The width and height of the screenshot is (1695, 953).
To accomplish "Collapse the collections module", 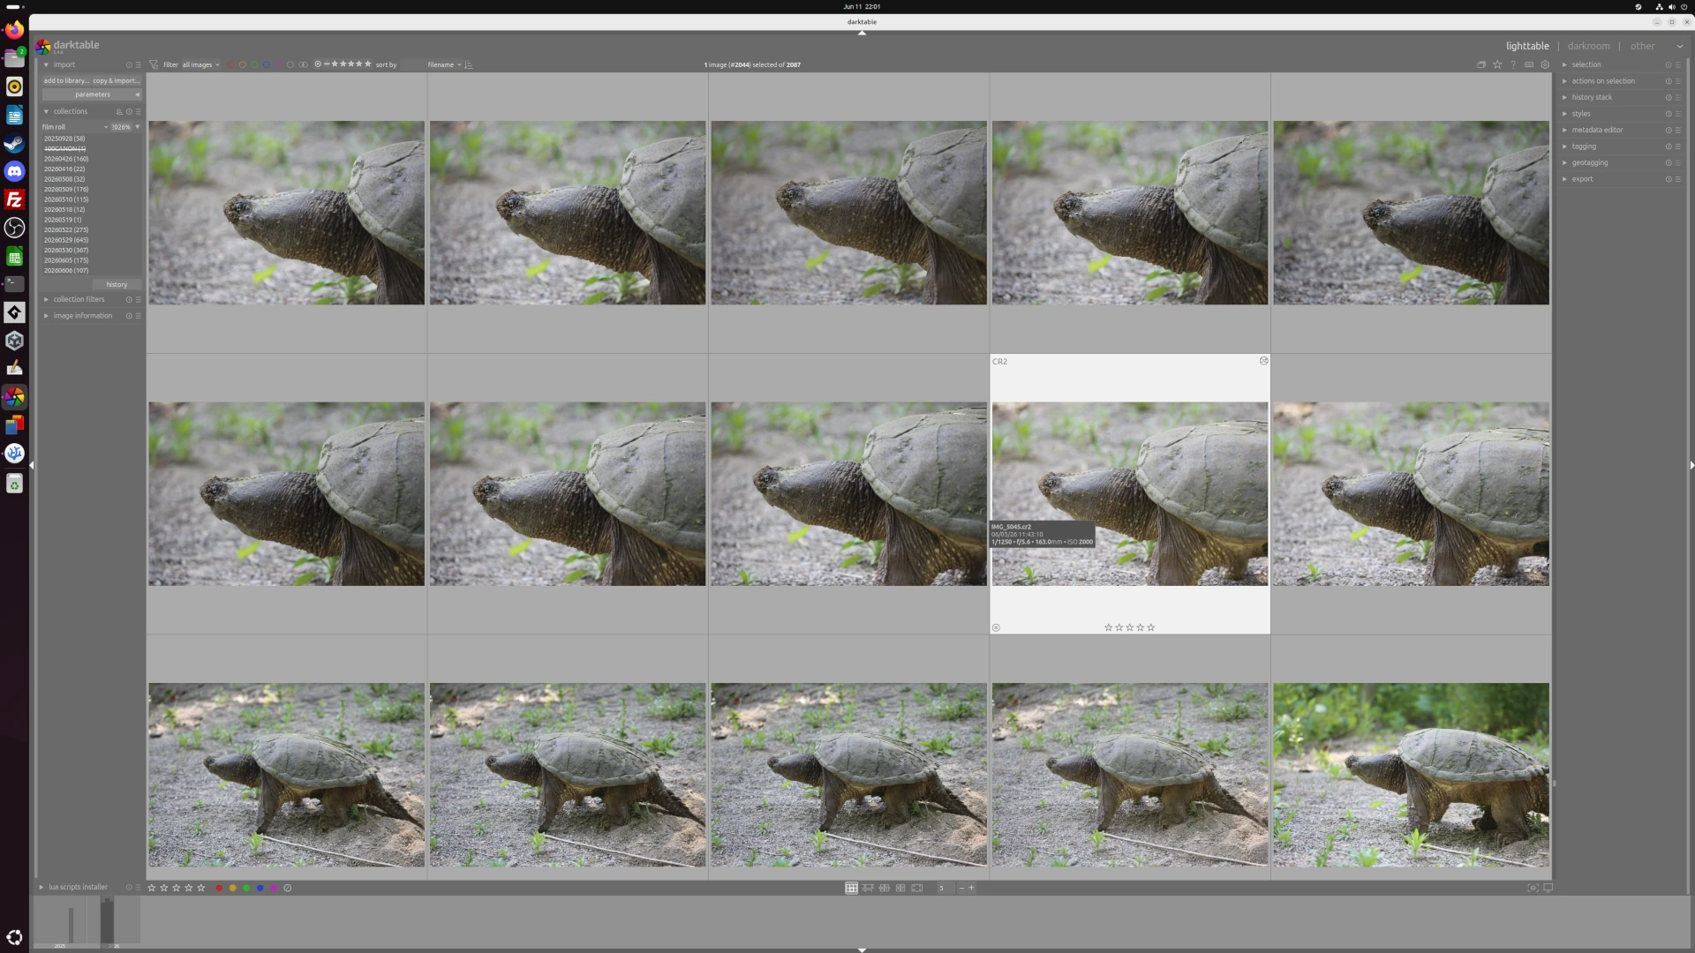I will point(46,112).
